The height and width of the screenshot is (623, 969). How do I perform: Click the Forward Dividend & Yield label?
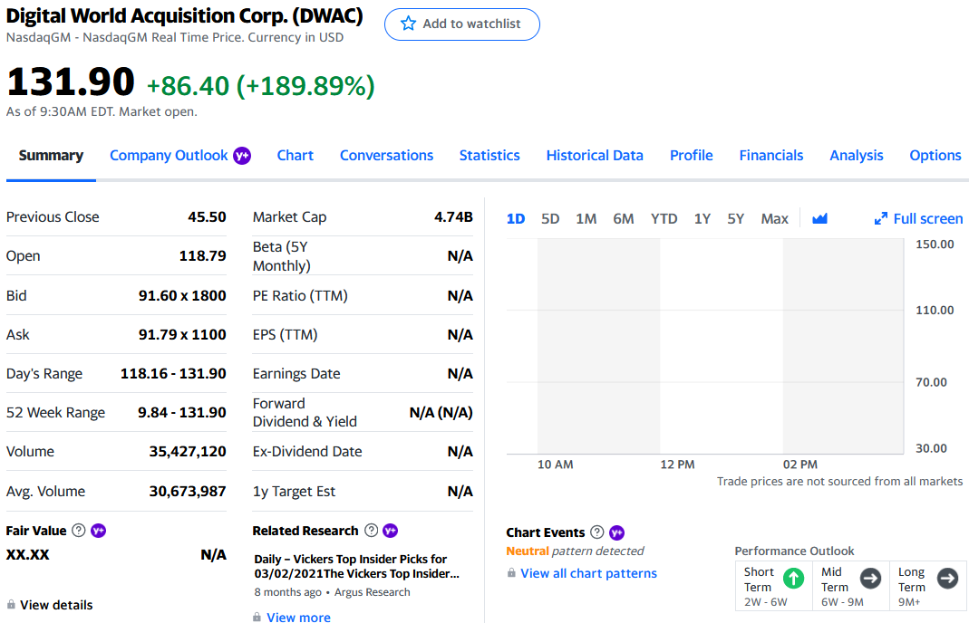pyautogui.click(x=305, y=412)
